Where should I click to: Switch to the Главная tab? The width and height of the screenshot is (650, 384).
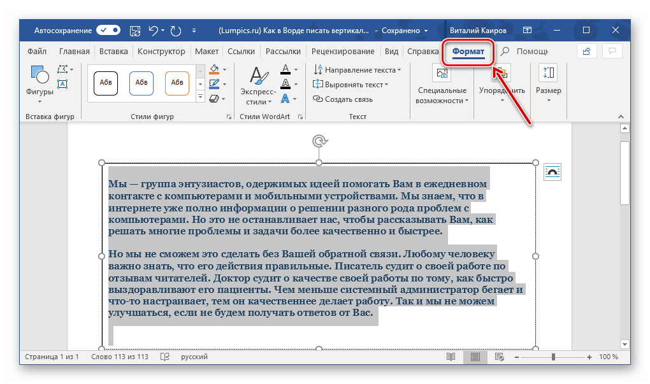pos(74,52)
